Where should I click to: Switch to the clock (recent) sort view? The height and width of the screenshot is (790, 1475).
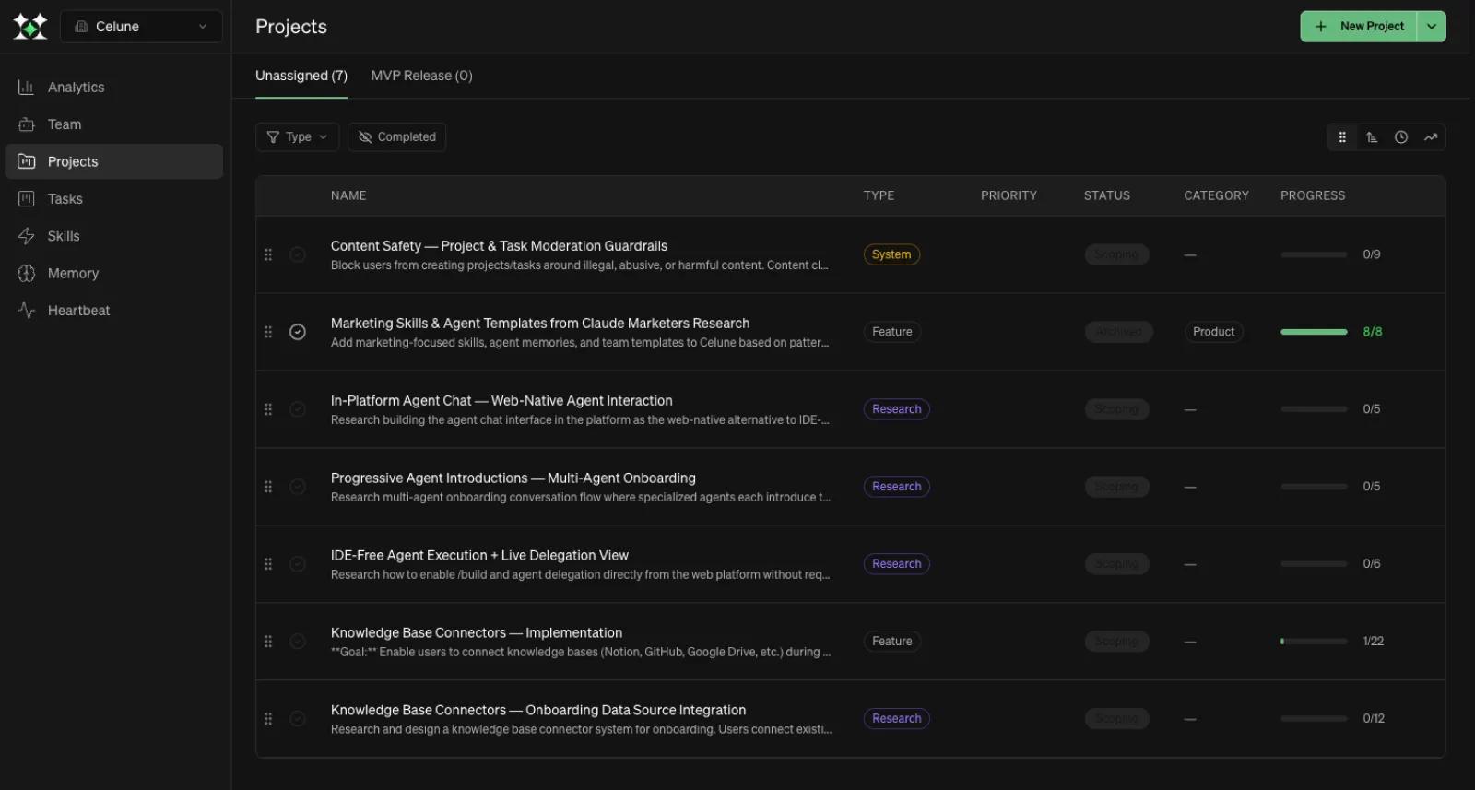coord(1400,137)
